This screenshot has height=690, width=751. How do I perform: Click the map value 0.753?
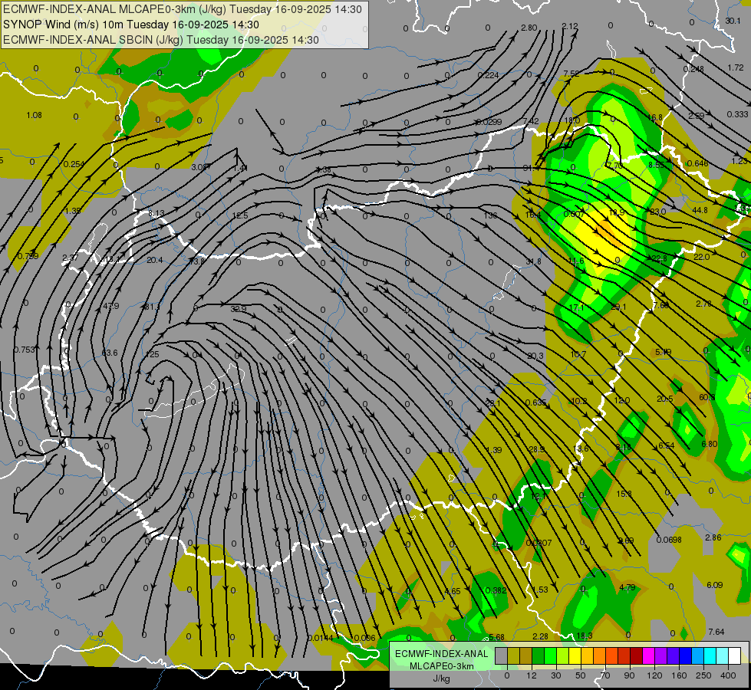coord(25,350)
